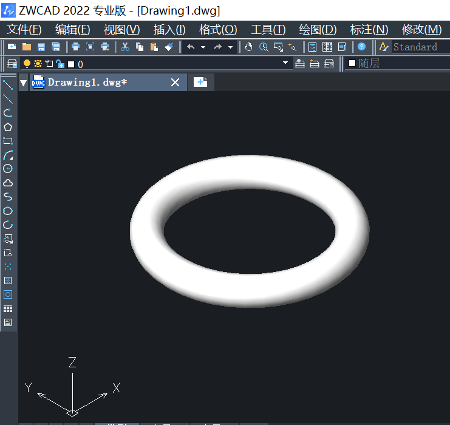
Task: Open the Layer Properties Manager
Action: click(x=12, y=63)
